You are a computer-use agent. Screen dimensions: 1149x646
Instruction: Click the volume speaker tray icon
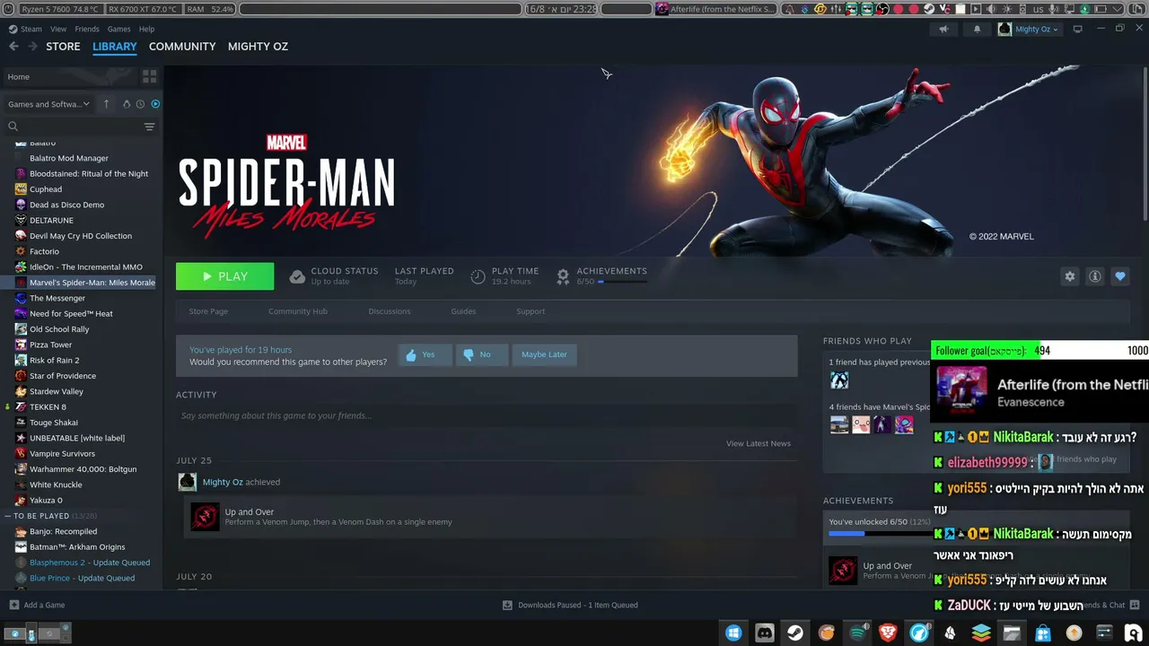click(x=992, y=9)
